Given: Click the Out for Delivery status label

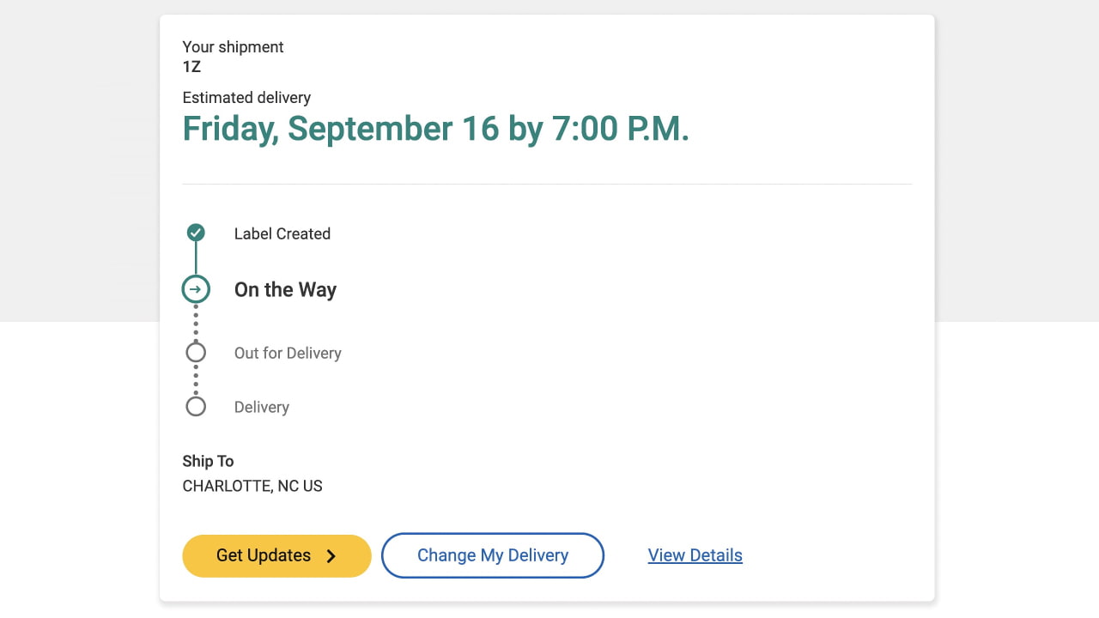Looking at the screenshot, I should click(x=288, y=353).
